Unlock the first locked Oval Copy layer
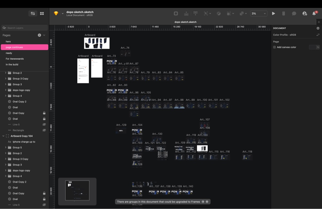 (x=44, y=113)
